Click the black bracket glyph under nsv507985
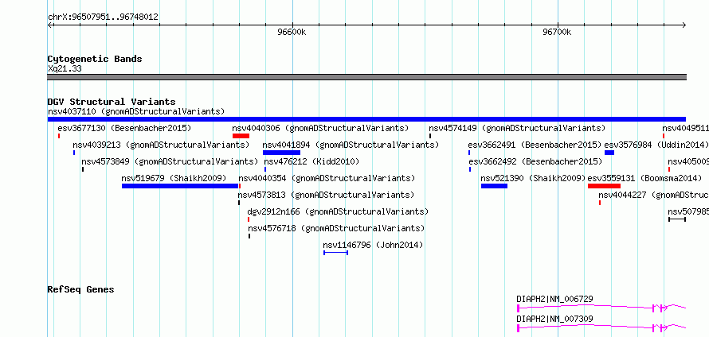709x337 pixels. click(x=677, y=219)
